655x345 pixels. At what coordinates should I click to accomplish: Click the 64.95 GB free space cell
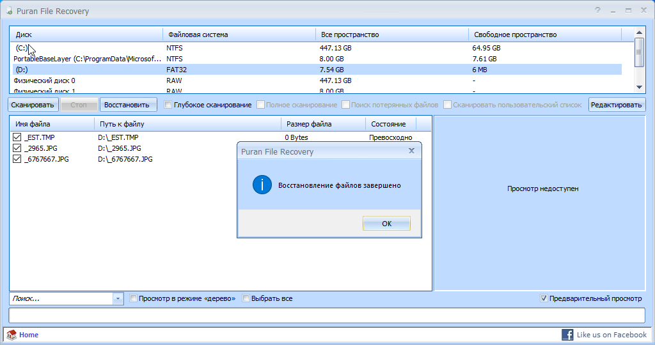pyautogui.click(x=486, y=48)
